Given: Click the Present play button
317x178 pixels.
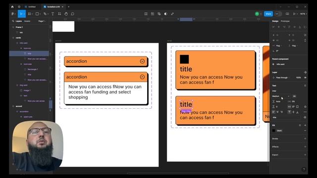Looking at the screenshot, I should [x=294, y=14].
